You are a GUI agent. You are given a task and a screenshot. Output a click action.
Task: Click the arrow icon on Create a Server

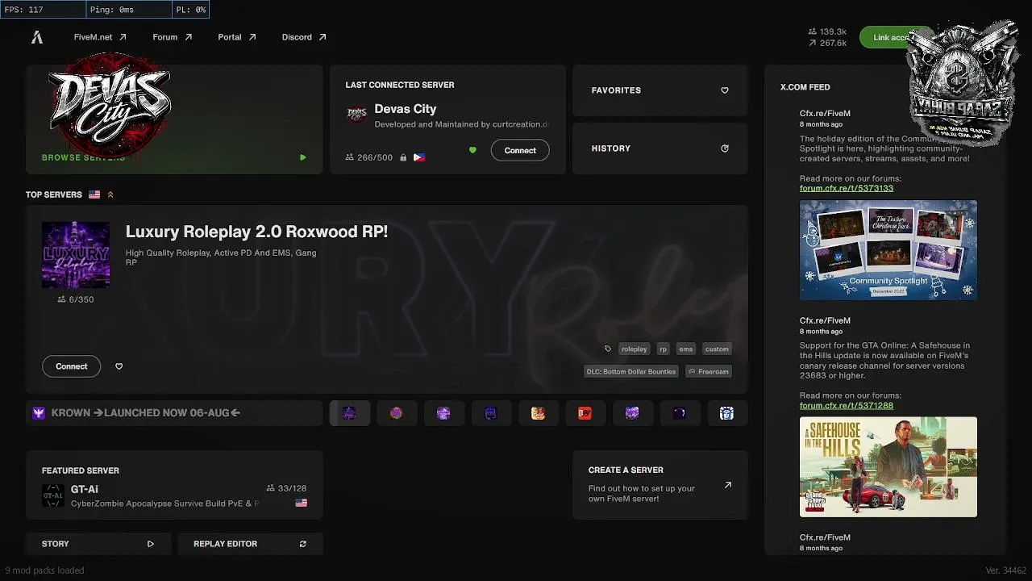(728, 485)
